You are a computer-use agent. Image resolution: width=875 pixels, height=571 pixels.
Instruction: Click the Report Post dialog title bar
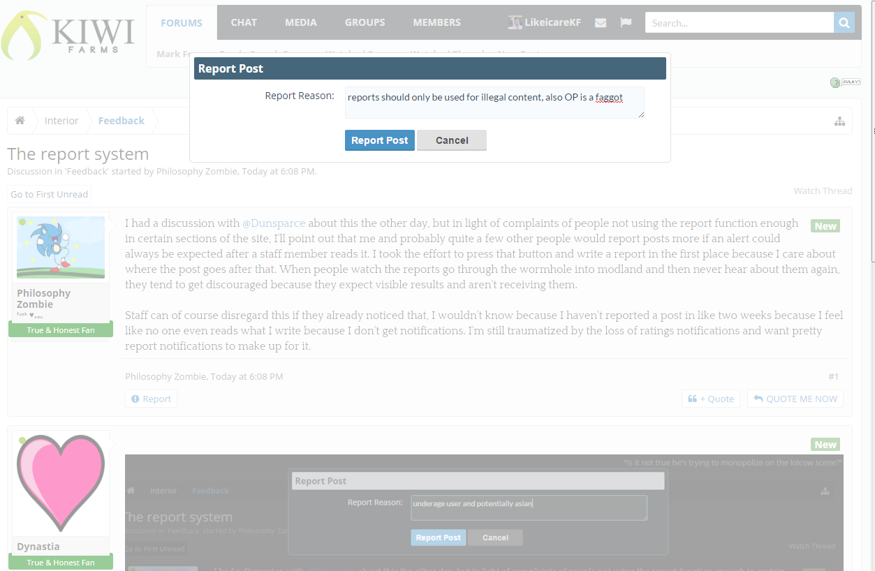click(430, 68)
